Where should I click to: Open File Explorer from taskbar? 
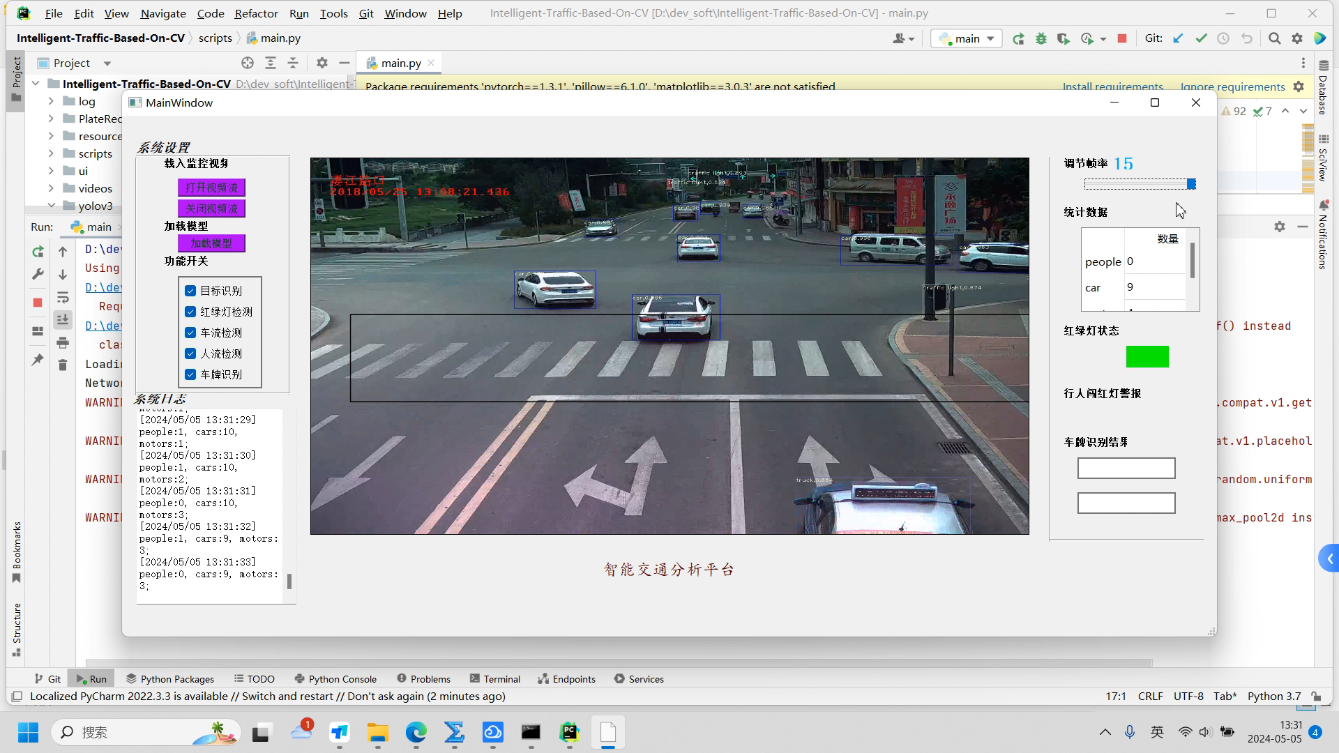point(378,732)
